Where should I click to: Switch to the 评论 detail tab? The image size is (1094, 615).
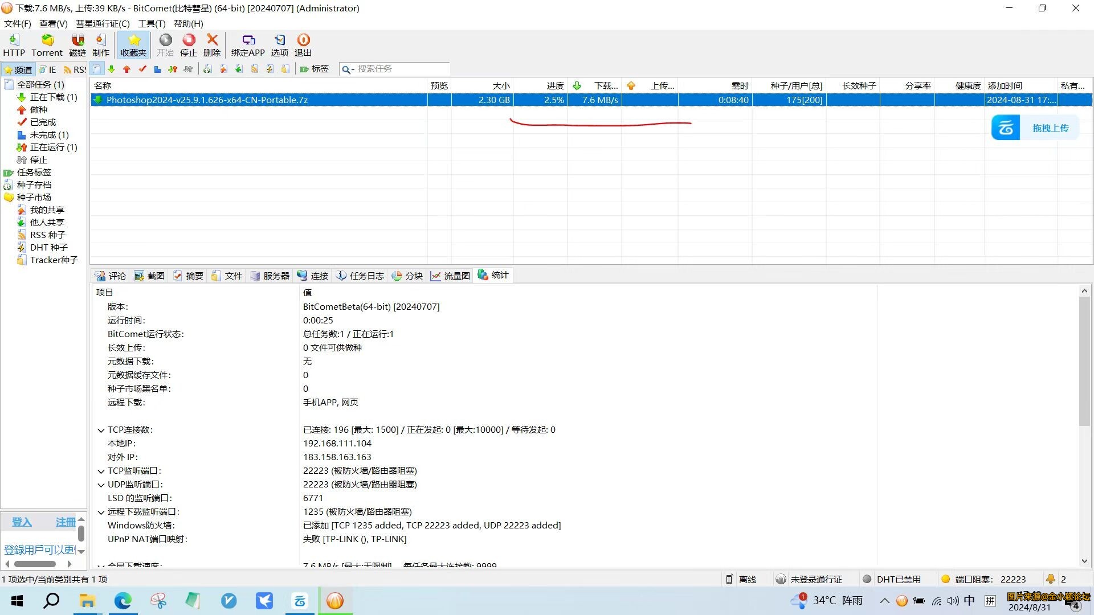111,276
